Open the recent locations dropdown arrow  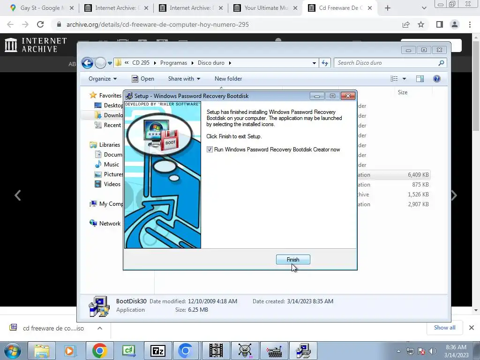[110, 63]
